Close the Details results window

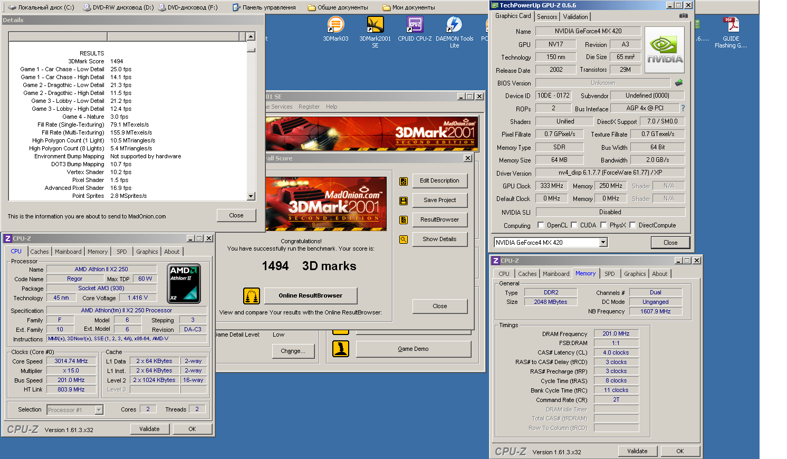coord(236,216)
